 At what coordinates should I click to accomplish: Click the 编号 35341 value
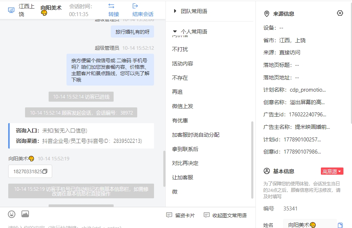click(290, 209)
